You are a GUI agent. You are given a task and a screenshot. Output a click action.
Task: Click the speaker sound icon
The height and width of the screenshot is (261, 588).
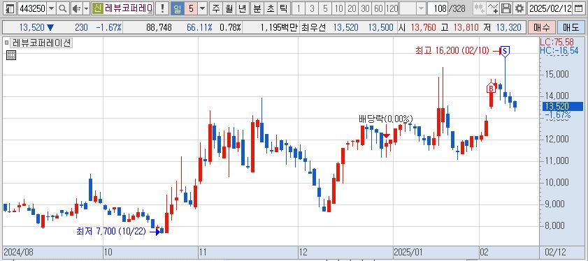click(76, 8)
